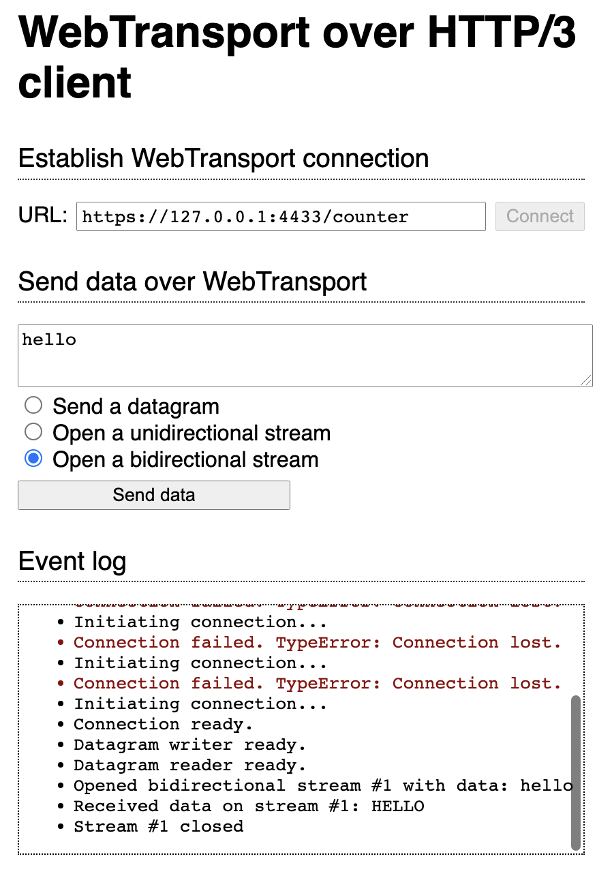
Task: Click the 'Opened bidirectional stream #1' log entry
Action: pyautogui.click(x=320, y=785)
